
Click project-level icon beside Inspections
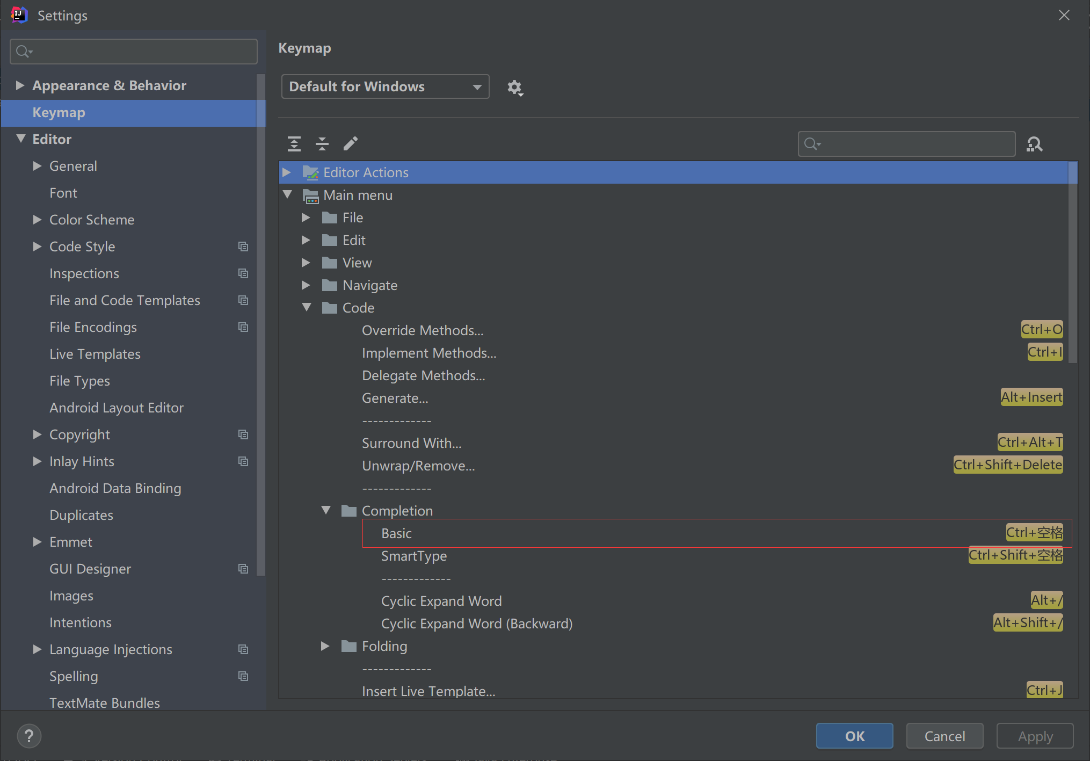click(243, 273)
